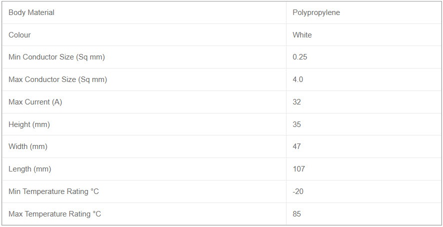
Task: Click the Width (mm) label
Action: pos(28,146)
